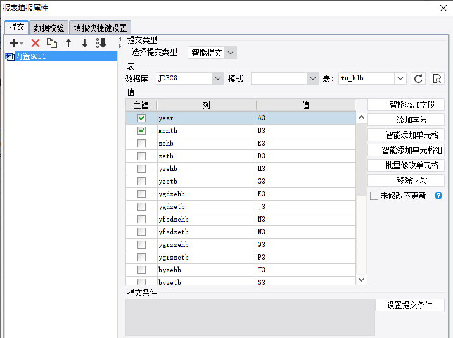The width and height of the screenshot is (453, 338).
Task: Click the sort/move to bottom icon
Action: click(x=101, y=43)
